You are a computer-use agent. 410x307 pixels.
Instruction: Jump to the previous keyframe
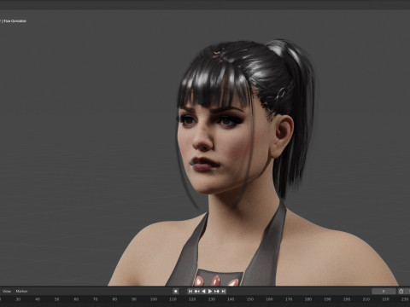(x=196, y=291)
